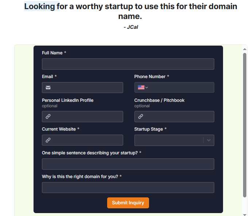Click the link icon in Crunchbase / Pitchbook field

pos(141,117)
